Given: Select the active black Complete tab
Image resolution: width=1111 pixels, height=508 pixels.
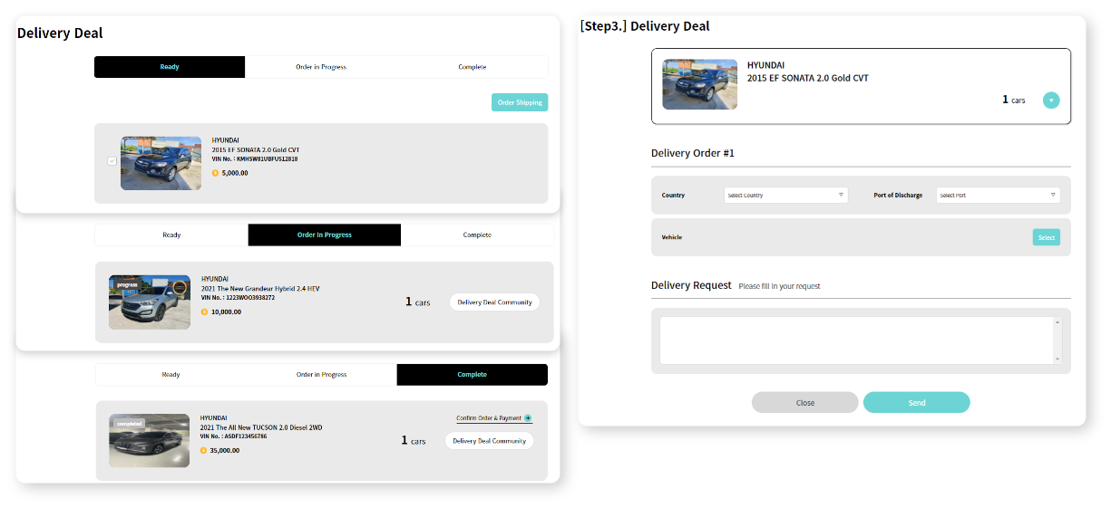Looking at the screenshot, I should click(473, 375).
